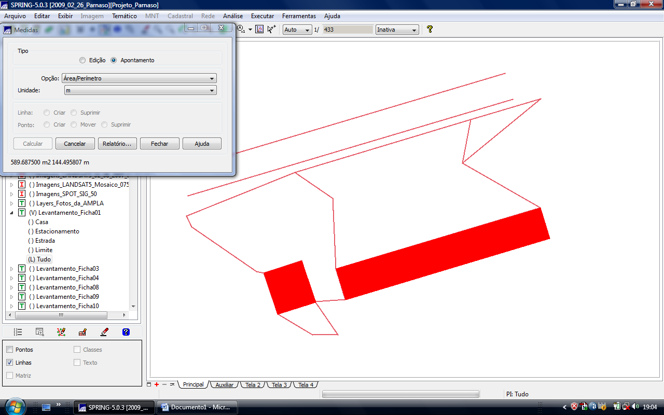Screen dimensions: 664x415
Task: Select the Apontamento radio button
Action: (114, 60)
